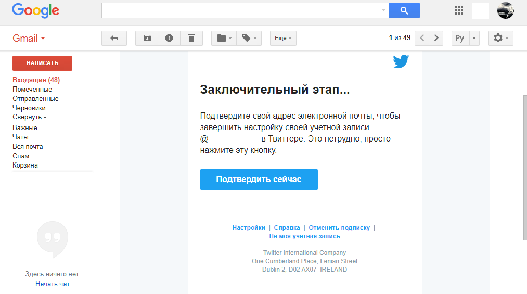Image resolution: width=527 pixels, height=294 pixels.
Task: Click the Отменить подписку link
Action: (x=339, y=228)
